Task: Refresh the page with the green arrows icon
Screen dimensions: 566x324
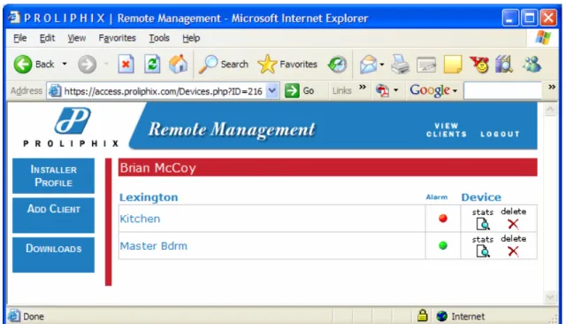Action: click(152, 65)
